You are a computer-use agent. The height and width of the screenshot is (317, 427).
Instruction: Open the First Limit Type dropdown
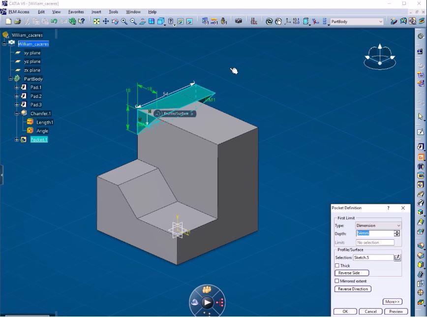tap(398, 225)
